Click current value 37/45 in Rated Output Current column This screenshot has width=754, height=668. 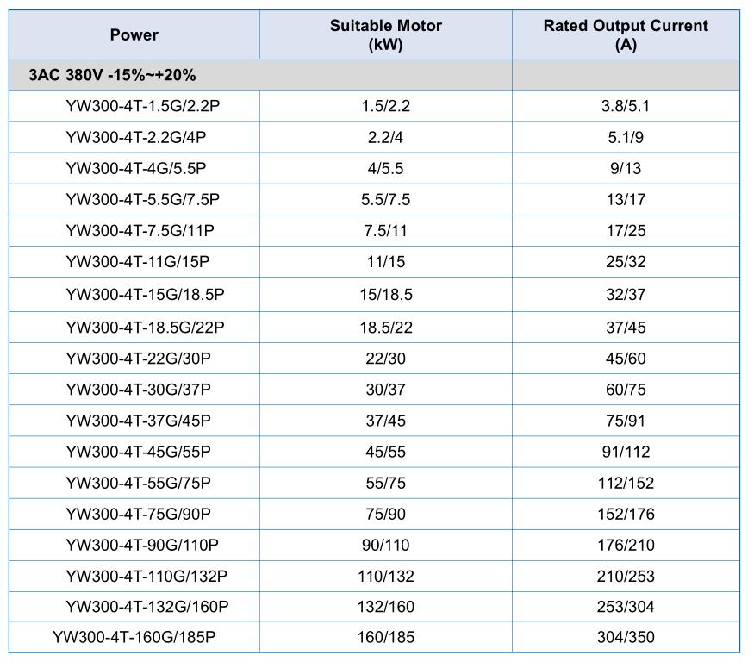[x=626, y=328]
